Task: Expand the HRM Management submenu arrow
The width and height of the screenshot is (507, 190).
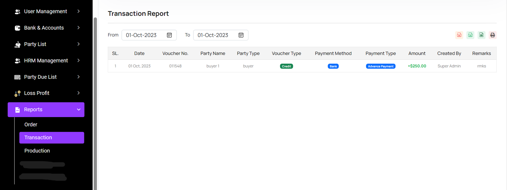Action: coord(79,61)
